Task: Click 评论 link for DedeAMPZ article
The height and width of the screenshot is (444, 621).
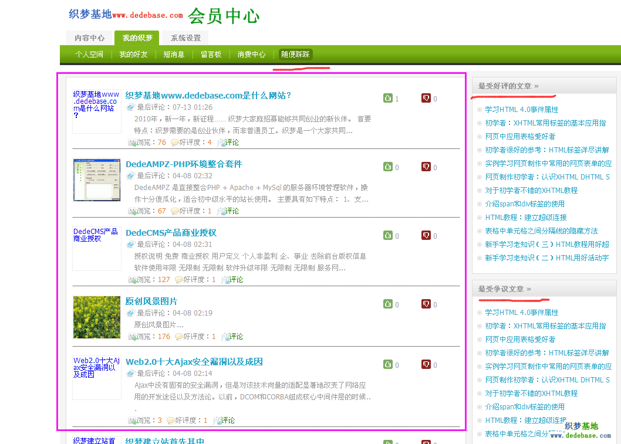Action: [232, 211]
